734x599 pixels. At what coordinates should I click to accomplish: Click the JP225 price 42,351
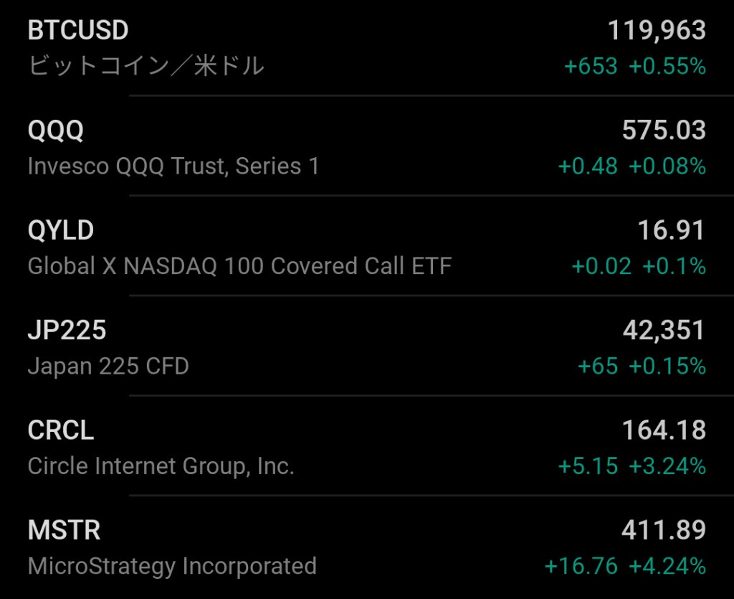[664, 330]
